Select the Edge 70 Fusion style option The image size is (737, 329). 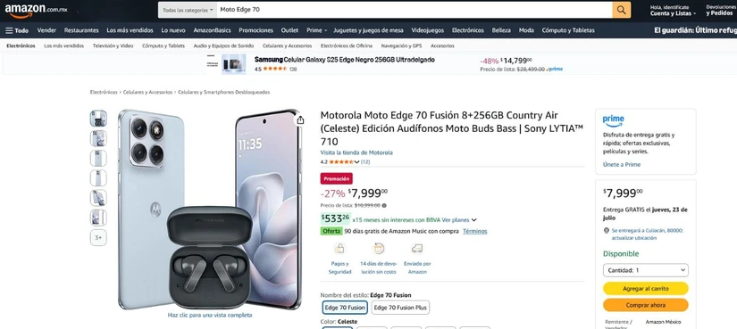click(345, 308)
